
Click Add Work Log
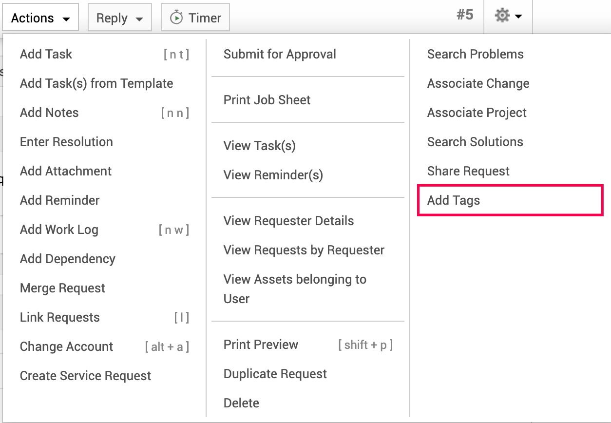[58, 229]
